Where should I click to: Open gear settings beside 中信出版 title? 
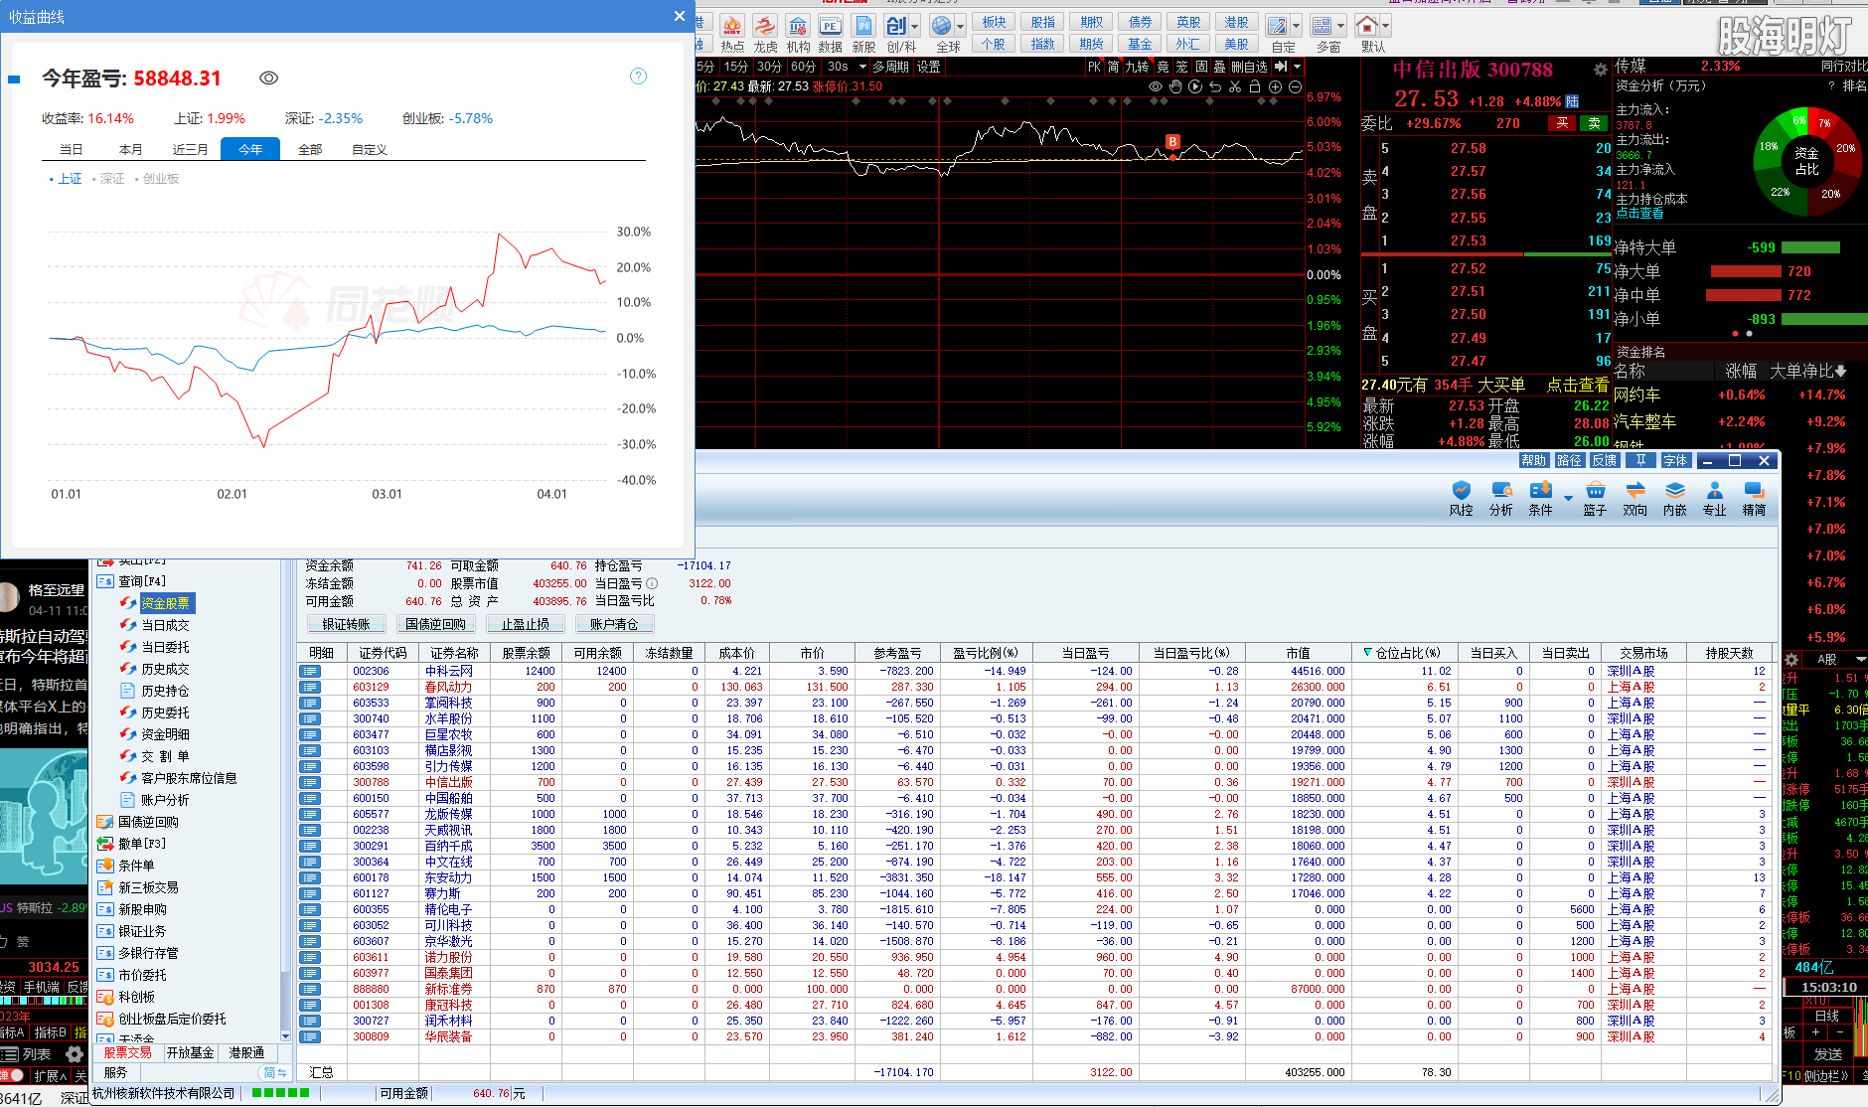pyautogui.click(x=1600, y=70)
